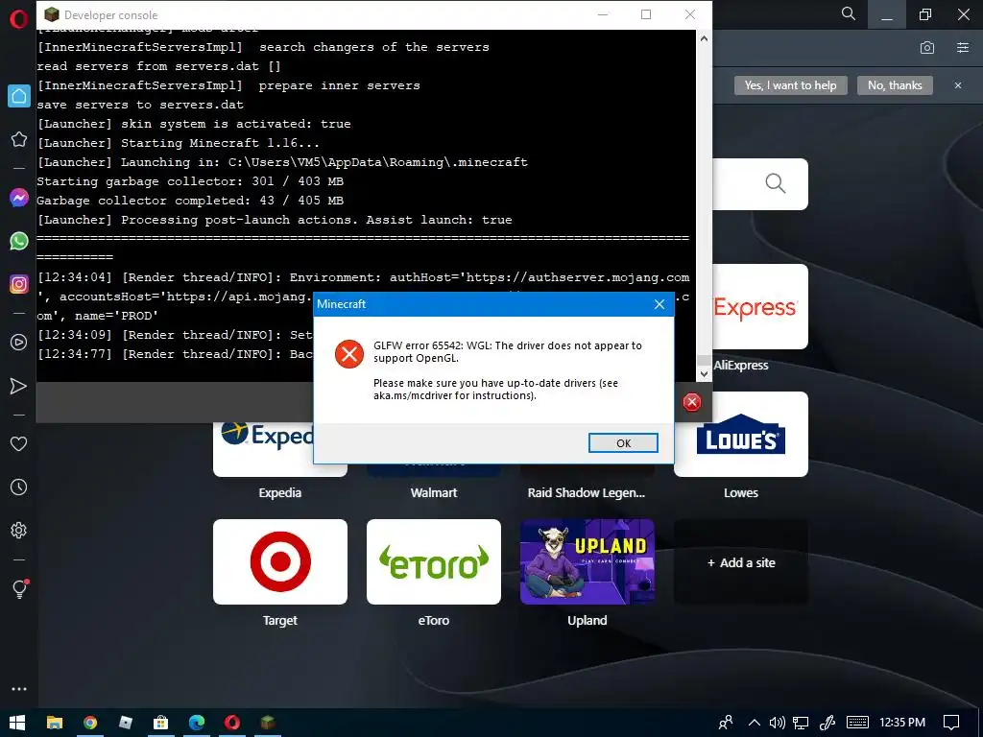Click the People icon in taskbar
The width and height of the screenshot is (983, 737).
[x=726, y=723]
